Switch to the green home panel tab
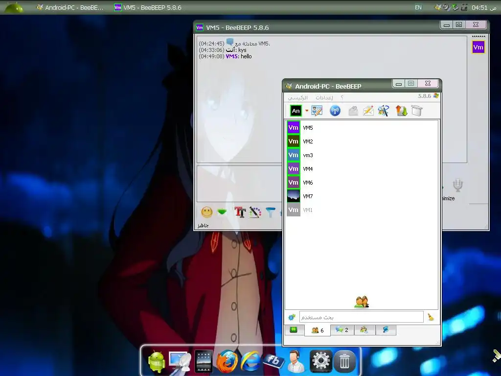 294,329
